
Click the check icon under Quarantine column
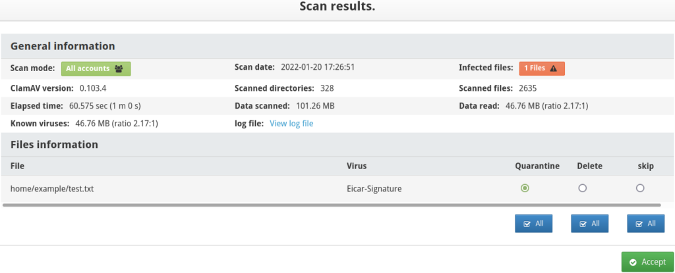pos(527,224)
